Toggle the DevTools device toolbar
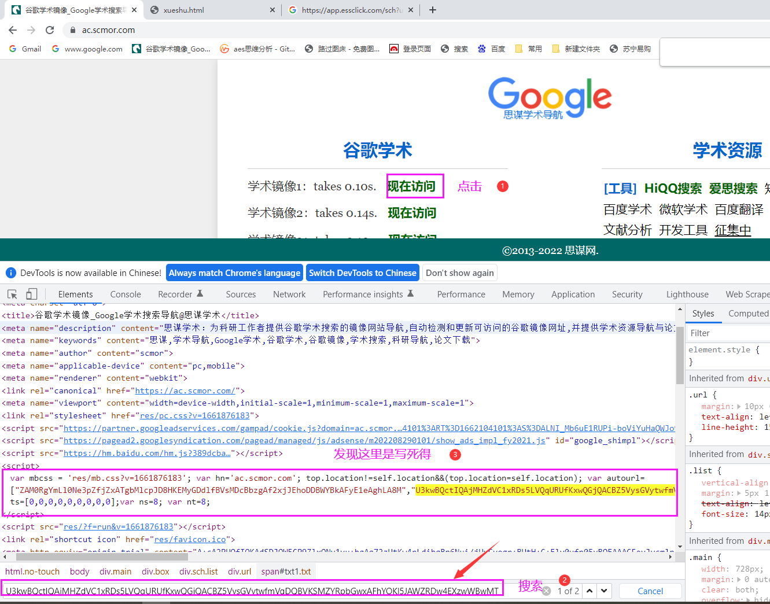 point(32,294)
